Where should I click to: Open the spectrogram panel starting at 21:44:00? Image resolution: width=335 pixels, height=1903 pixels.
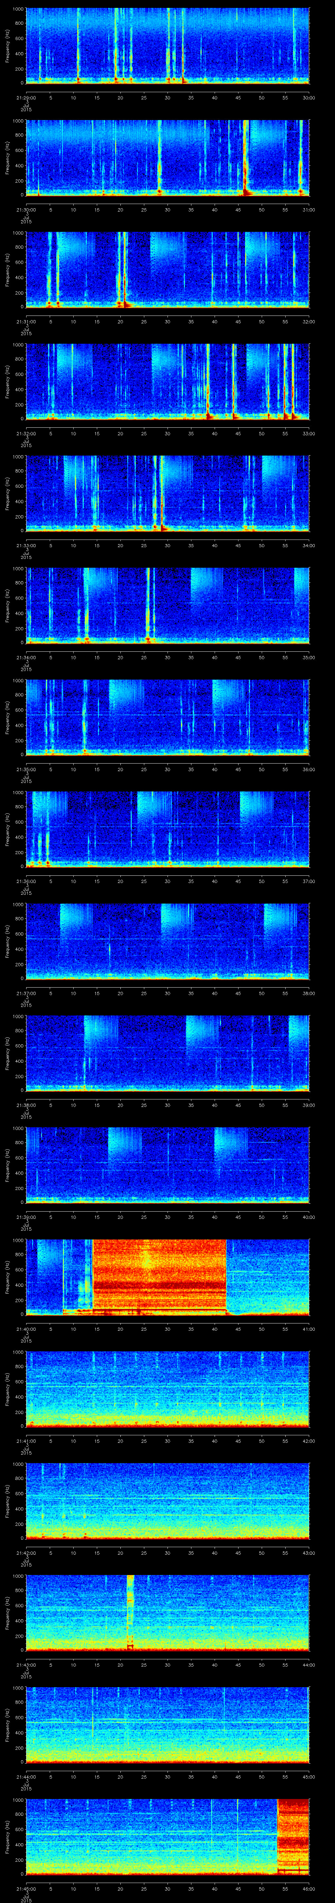tap(167, 1724)
